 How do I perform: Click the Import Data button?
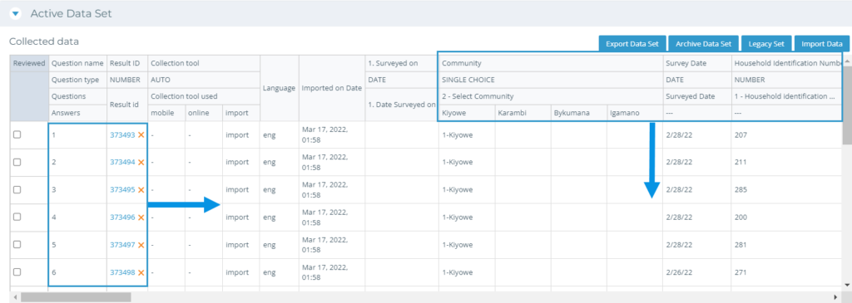click(x=821, y=44)
